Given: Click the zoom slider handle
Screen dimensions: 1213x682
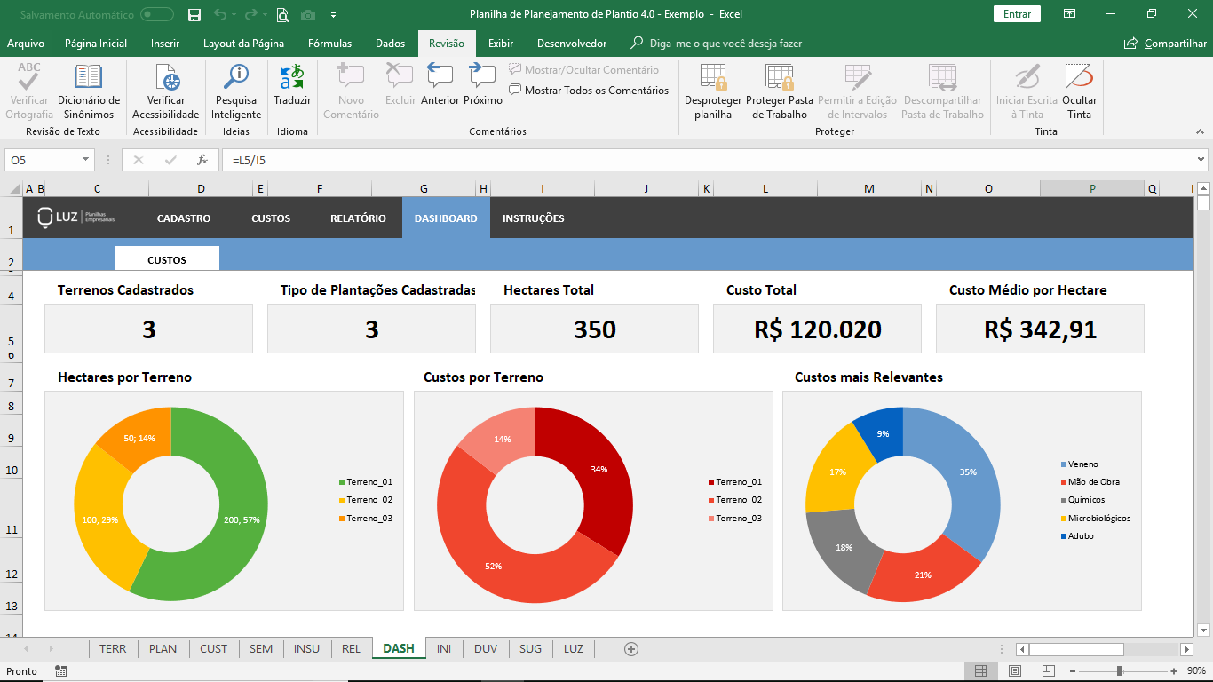Looking at the screenshot, I should (1119, 671).
